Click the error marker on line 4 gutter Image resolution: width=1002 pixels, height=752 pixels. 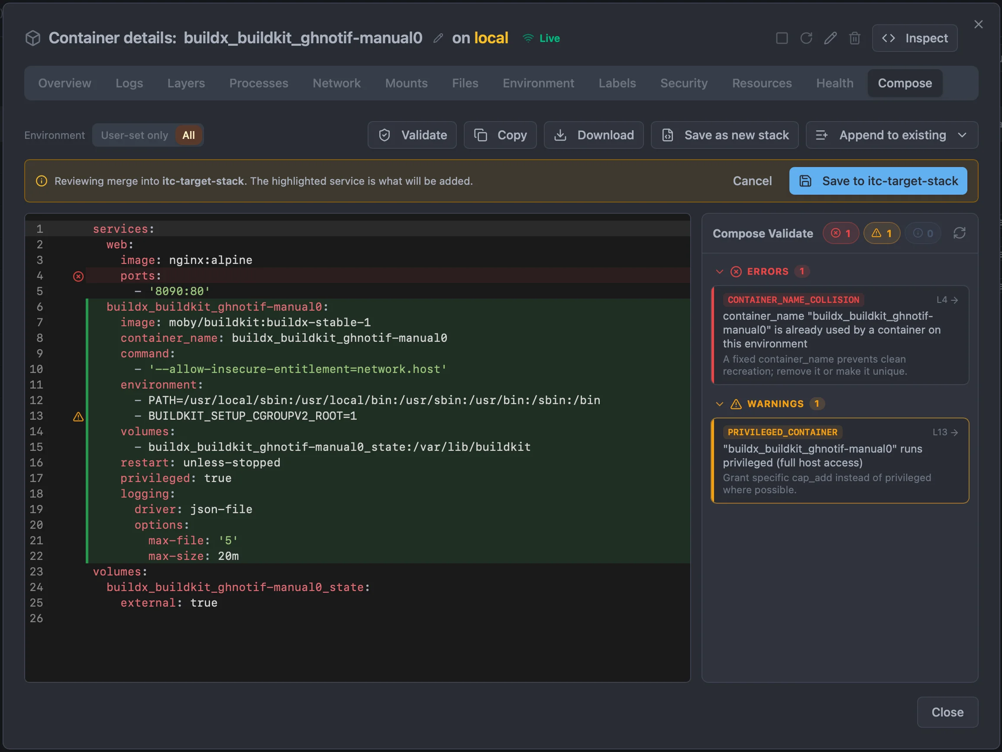click(x=78, y=276)
